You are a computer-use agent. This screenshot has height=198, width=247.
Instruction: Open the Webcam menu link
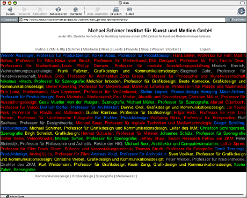coord(158,49)
